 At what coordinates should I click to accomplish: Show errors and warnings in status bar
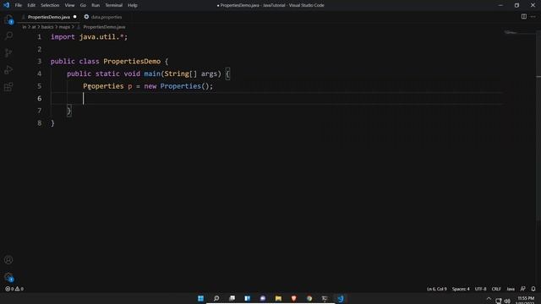point(14,289)
